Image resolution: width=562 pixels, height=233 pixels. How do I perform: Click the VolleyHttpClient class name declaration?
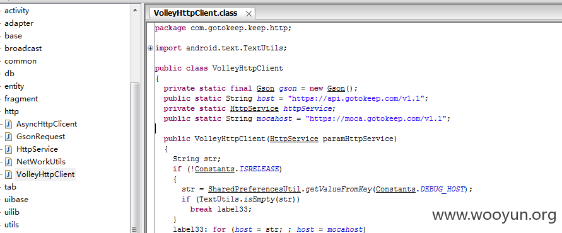point(248,68)
